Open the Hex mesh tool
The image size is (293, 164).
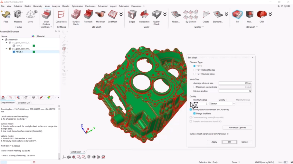coord(250,16)
